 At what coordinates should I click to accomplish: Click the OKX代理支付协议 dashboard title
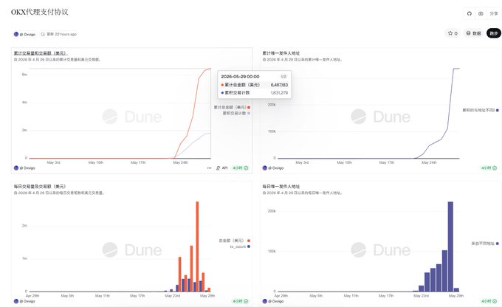[40, 12]
